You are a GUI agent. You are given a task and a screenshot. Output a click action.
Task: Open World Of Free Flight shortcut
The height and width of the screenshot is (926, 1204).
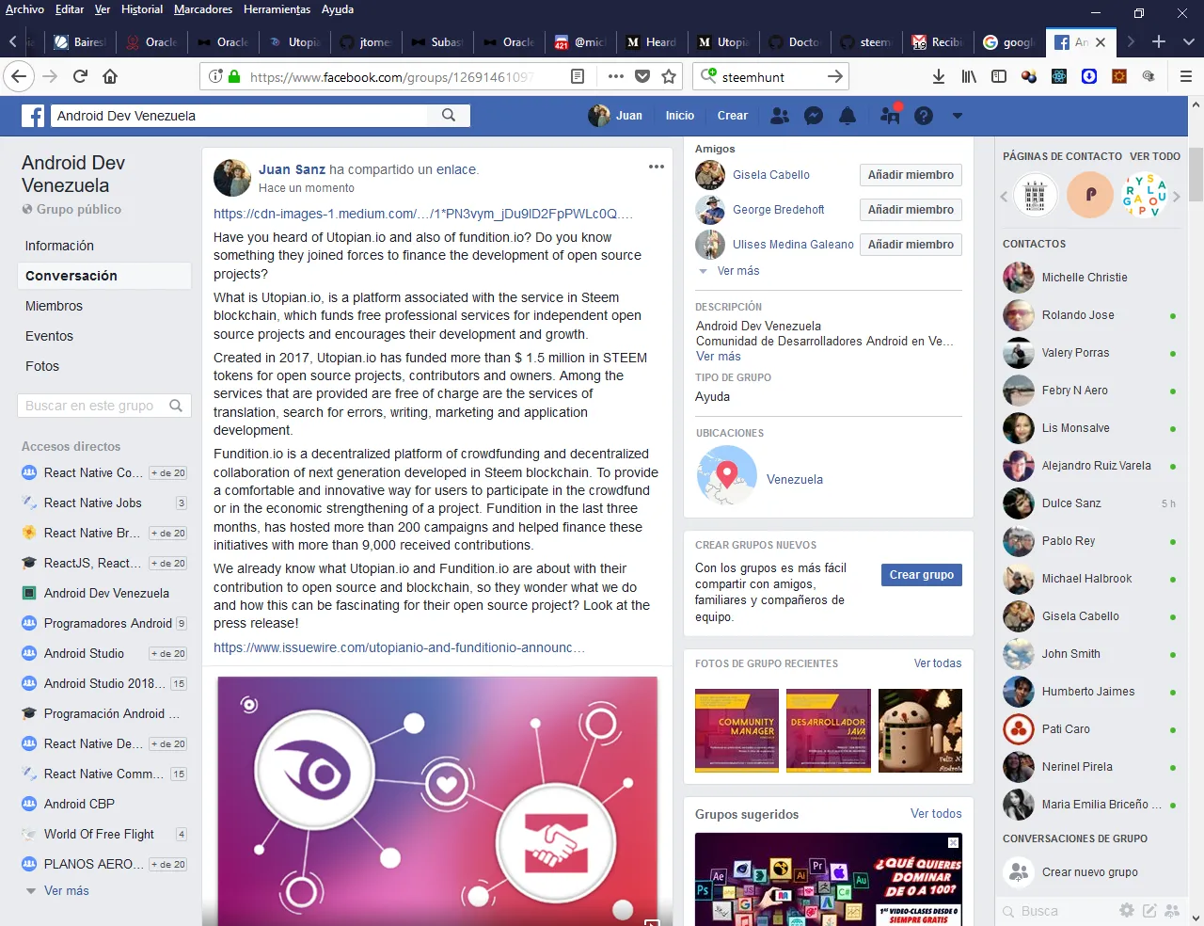click(x=99, y=834)
